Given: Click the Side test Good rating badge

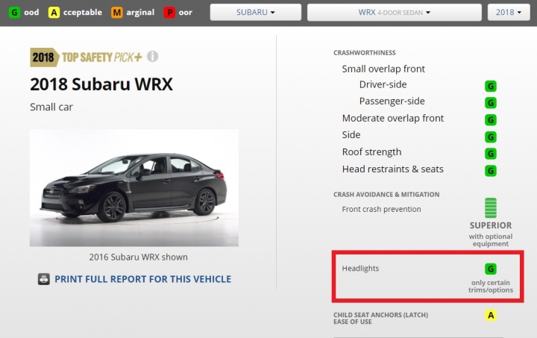Looking at the screenshot, I should pyautogui.click(x=491, y=137).
